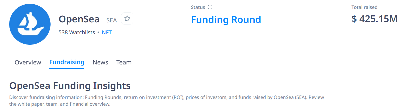399x110 pixels.
Task: Go to the Team tab
Action: 124,62
